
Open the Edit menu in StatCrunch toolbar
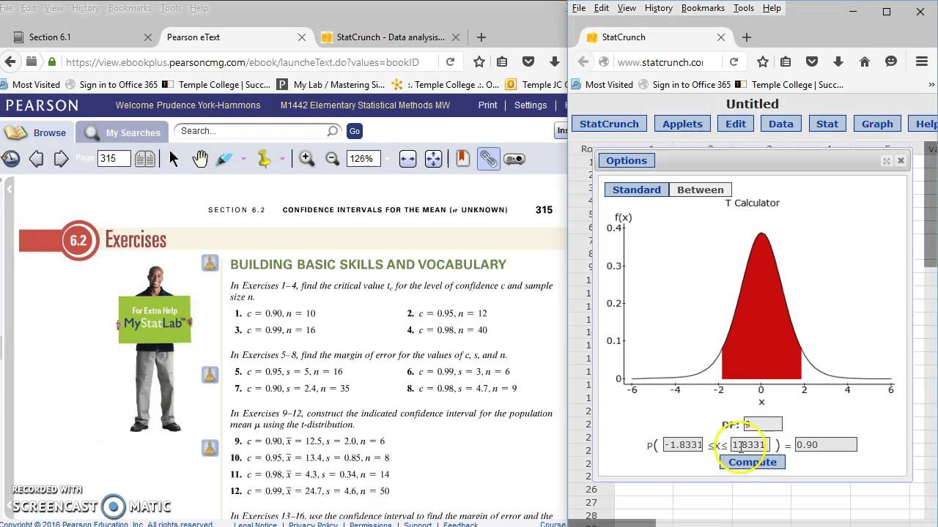[736, 124]
